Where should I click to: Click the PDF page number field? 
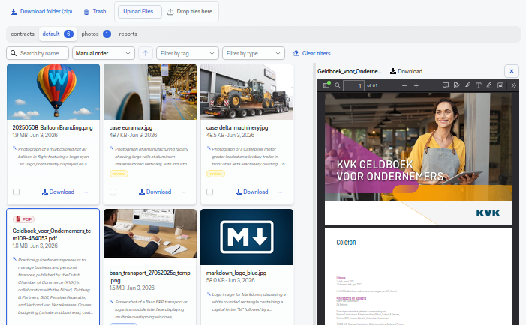(353, 85)
